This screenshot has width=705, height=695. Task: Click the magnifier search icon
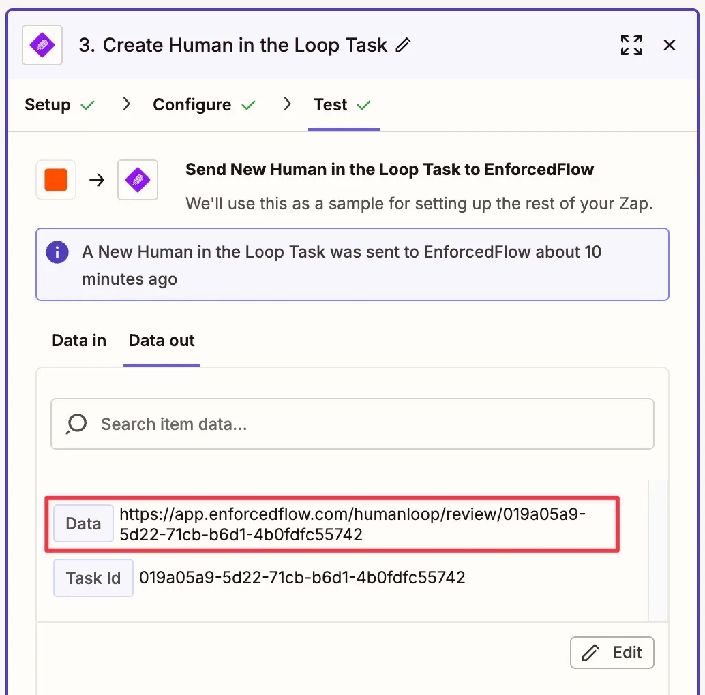tap(76, 424)
